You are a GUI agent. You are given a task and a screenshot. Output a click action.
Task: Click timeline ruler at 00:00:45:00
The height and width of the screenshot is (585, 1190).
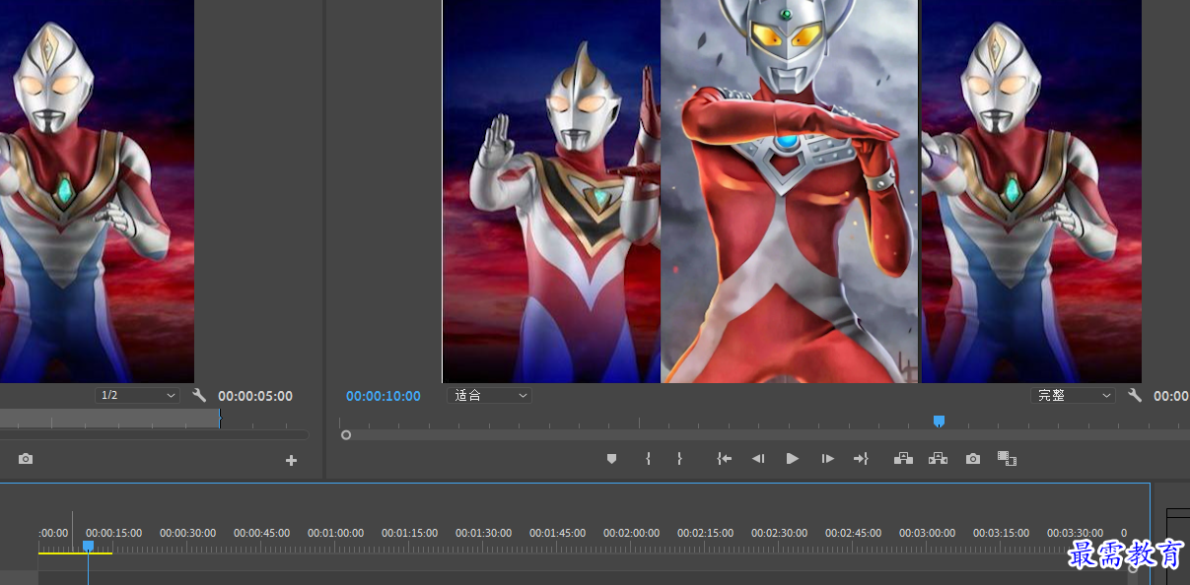coord(261,533)
